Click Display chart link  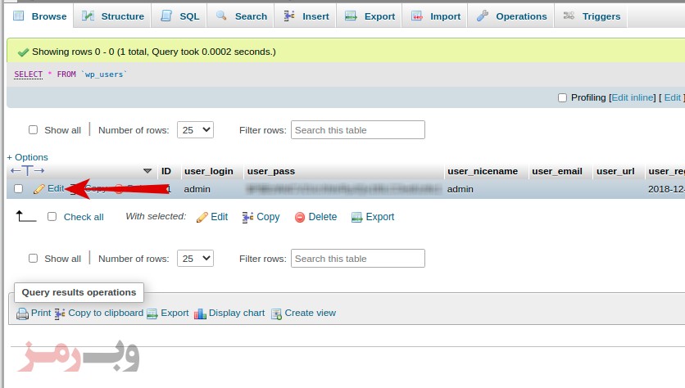coord(237,313)
